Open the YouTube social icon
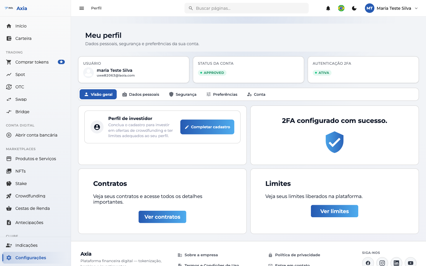Image resolution: width=426 pixels, height=266 pixels. [x=411, y=263]
